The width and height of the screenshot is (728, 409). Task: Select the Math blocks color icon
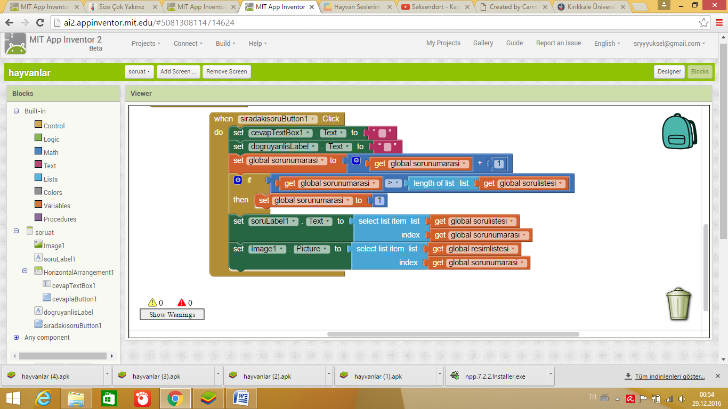tap(38, 151)
